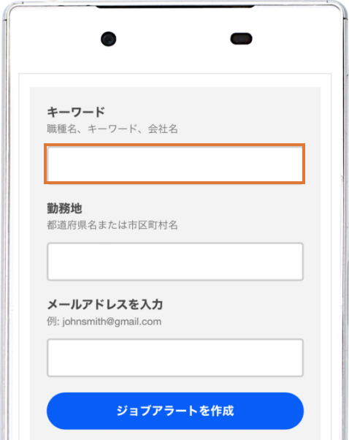This screenshot has width=349, height=440.
Task: Click the phone's silver right side edge
Action: pos(345,224)
